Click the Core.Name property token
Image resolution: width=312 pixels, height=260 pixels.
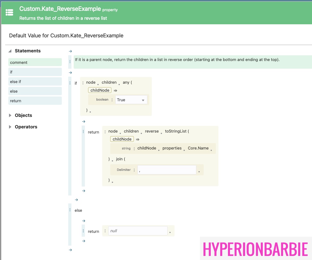198,148
